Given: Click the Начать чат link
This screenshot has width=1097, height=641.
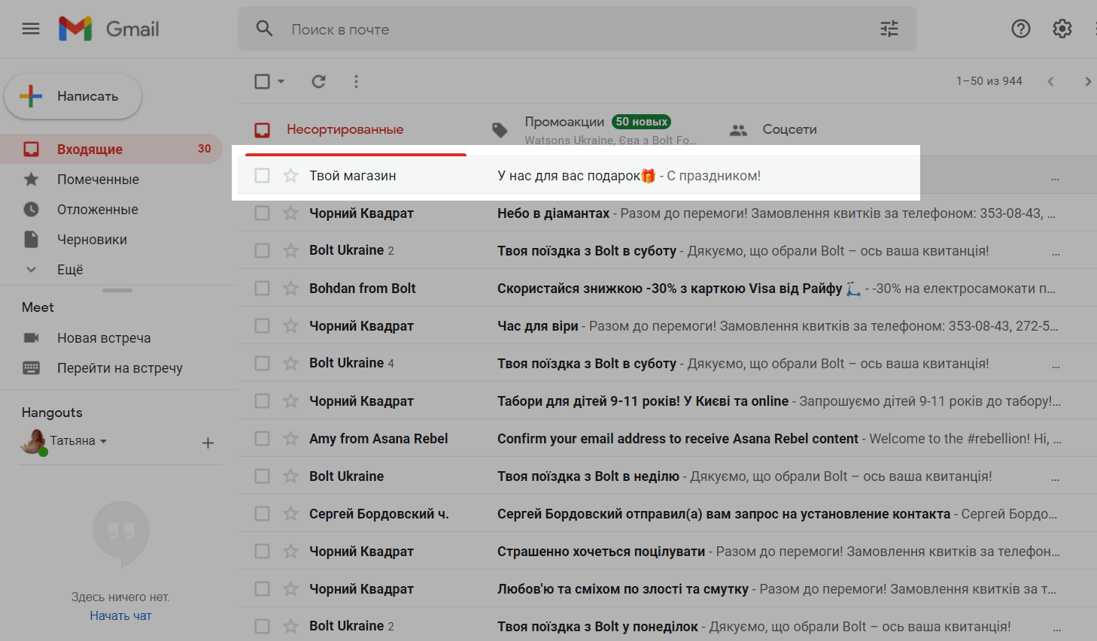Looking at the screenshot, I should [x=120, y=615].
